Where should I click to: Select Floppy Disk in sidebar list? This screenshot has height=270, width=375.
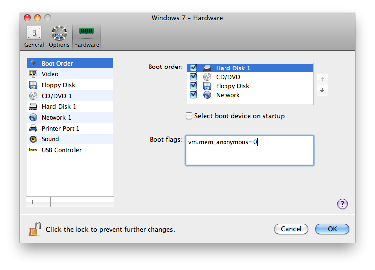click(70, 85)
